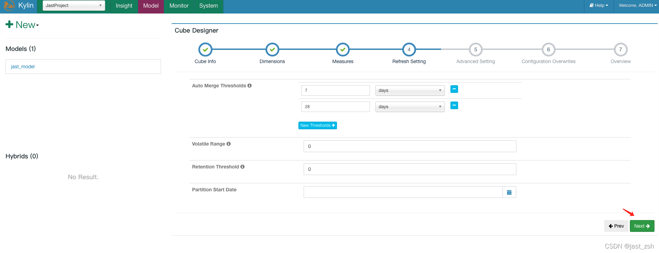659x253 pixels.
Task: Click the Hybrids (0) heading
Action: [22, 156]
